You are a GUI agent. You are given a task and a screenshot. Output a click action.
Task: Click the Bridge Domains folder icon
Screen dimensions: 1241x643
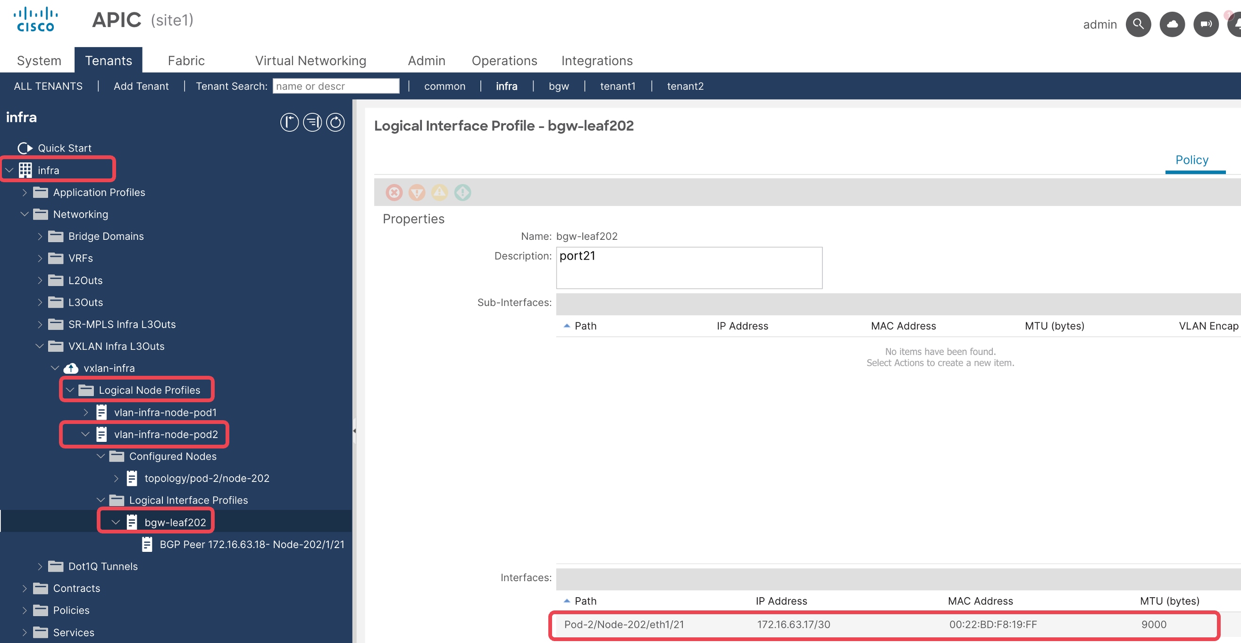(56, 236)
